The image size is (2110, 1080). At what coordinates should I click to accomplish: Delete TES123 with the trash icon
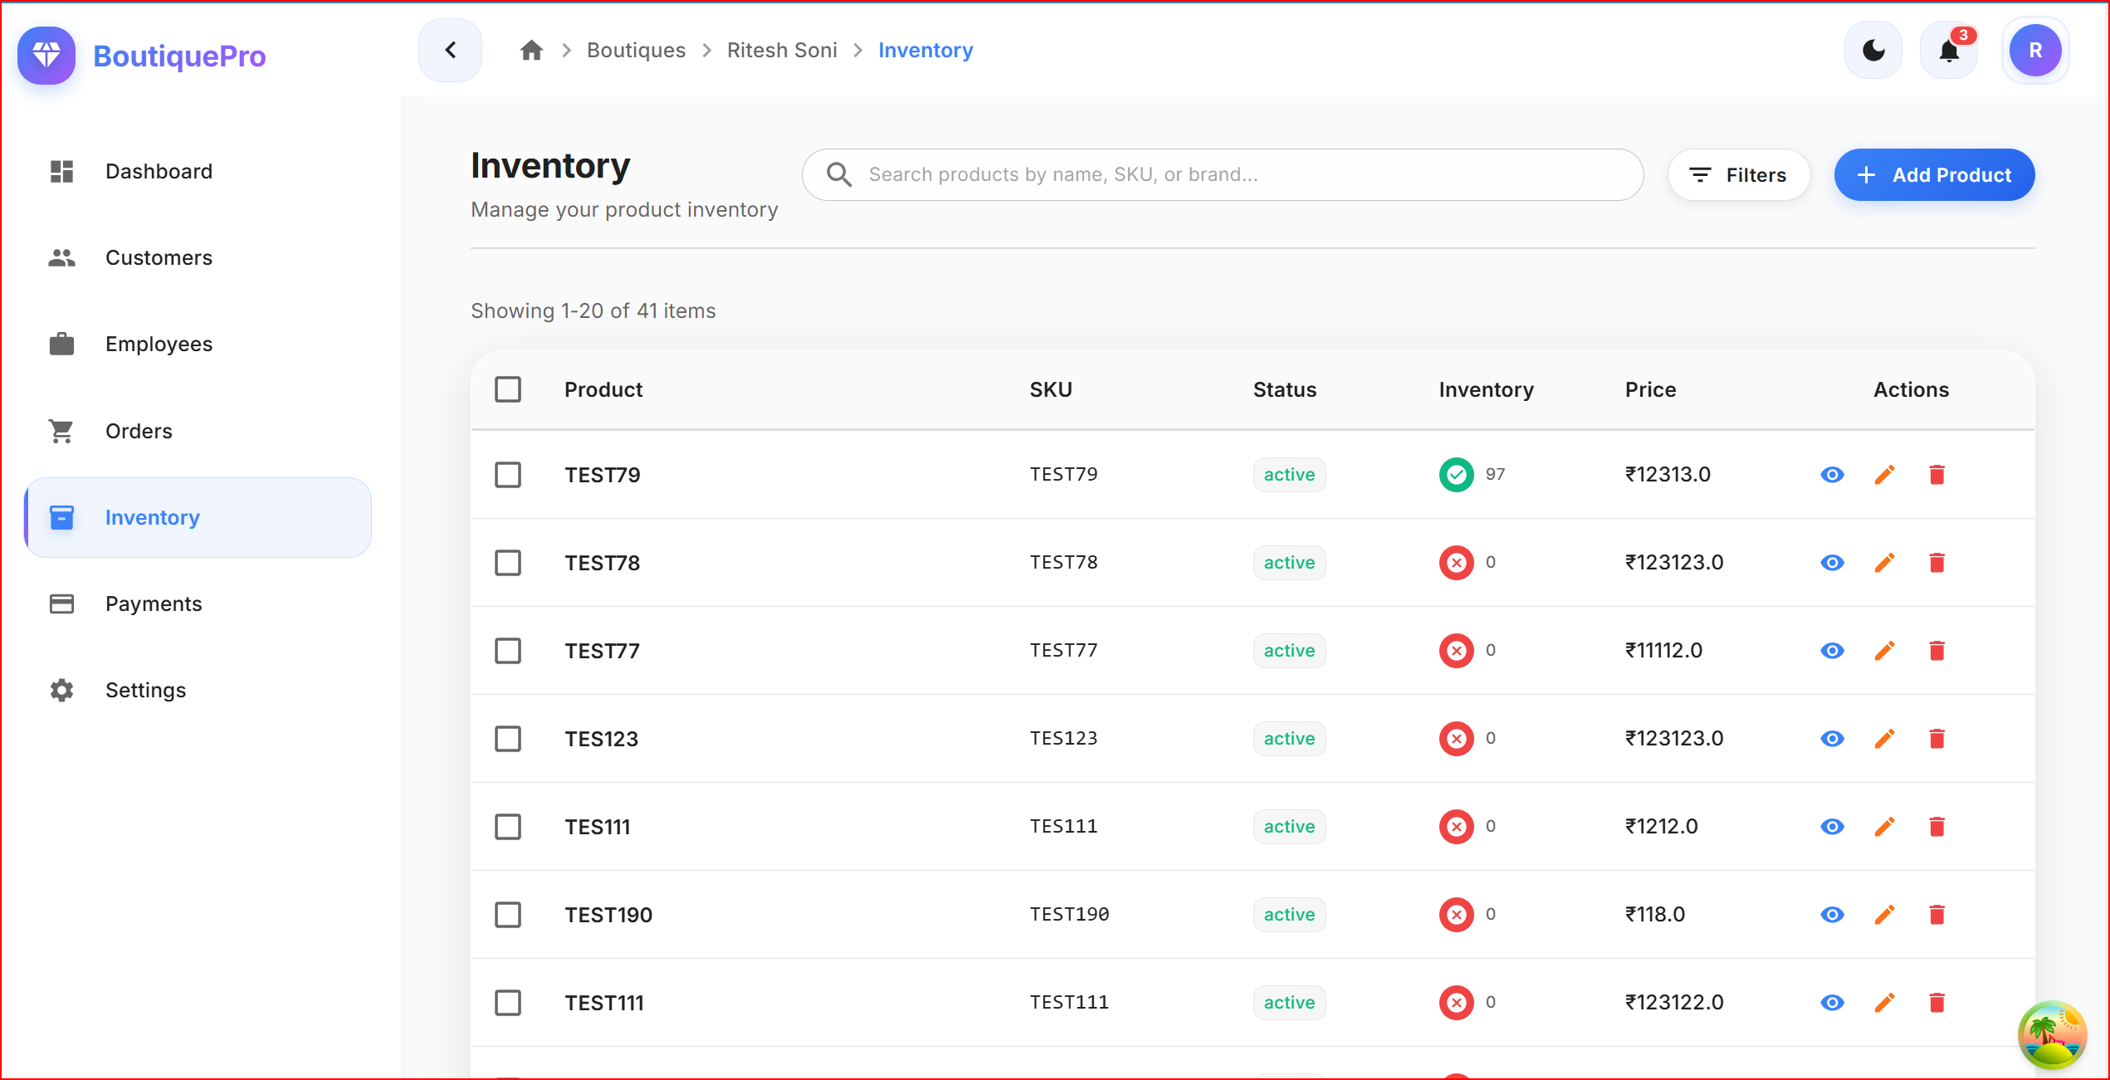tap(1937, 738)
